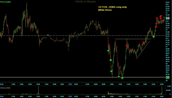Click the stacked double green buy triangle near 50.25
This screenshot has height=98, width=172.
[111, 60]
